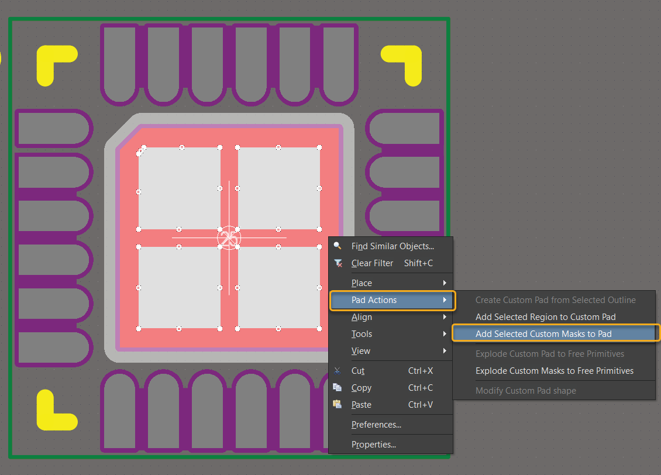Click the Find Similar Objects menu entry
This screenshot has height=475, width=661.
[392, 246]
